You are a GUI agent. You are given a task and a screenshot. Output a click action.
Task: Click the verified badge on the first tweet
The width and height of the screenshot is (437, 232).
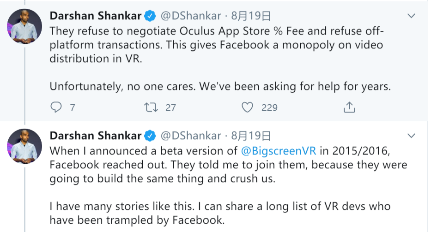(x=149, y=17)
